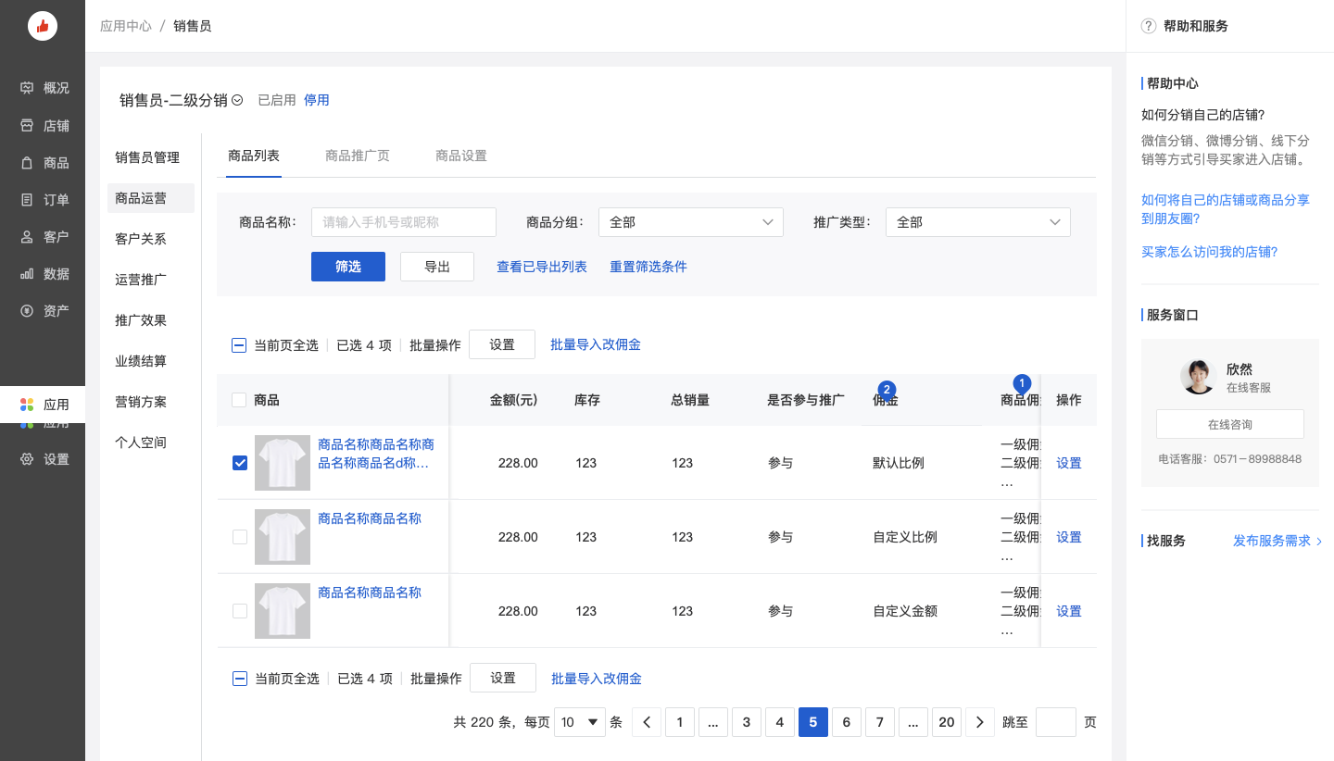This screenshot has height=761, width=1334.
Task: Go to 订单 orders icon in sidebar
Action: click(x=27, y=200)
